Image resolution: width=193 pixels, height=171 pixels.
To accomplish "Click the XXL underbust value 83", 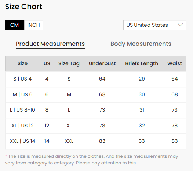I will coord(102,141).
